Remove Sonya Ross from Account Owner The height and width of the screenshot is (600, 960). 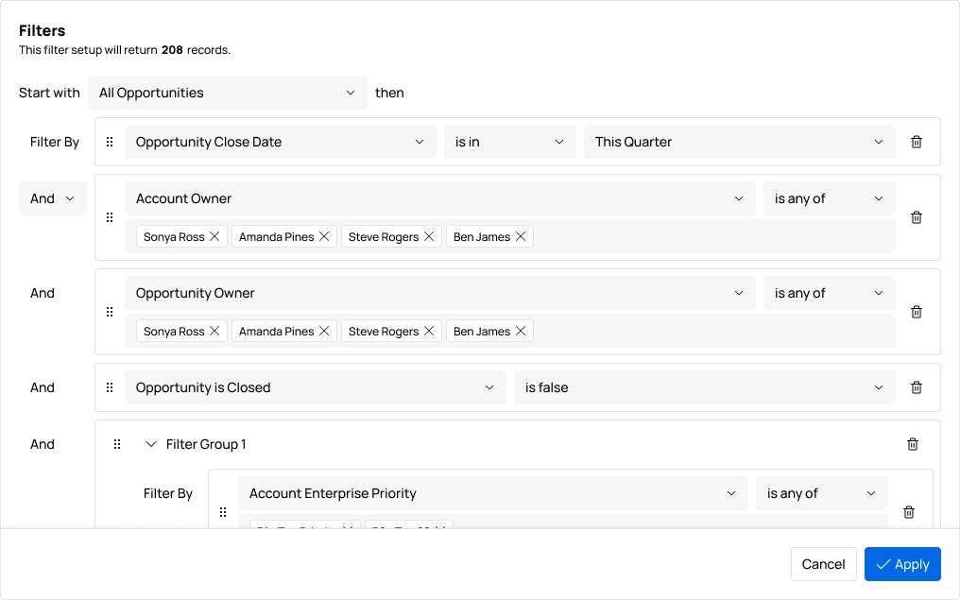point(214,236)
